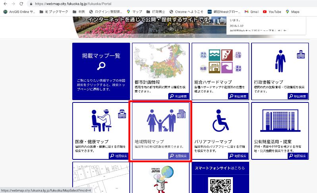
Task: Click the doctor and patient icon
Action: click(101, 121)
